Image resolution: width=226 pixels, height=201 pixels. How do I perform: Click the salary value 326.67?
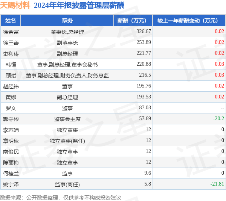(144, 31)
